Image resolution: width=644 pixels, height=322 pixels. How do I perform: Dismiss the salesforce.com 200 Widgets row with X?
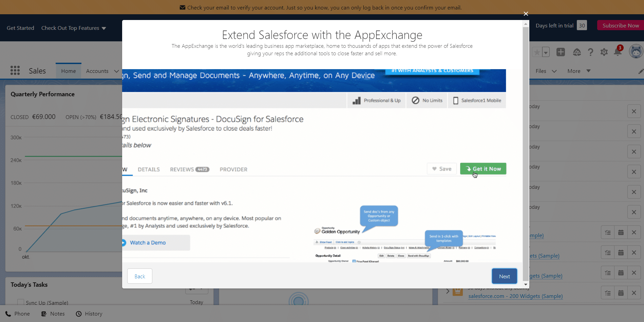click(x=634, y=293)
